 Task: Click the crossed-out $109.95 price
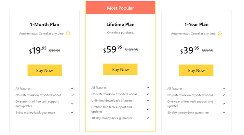(x=131, y=50)
